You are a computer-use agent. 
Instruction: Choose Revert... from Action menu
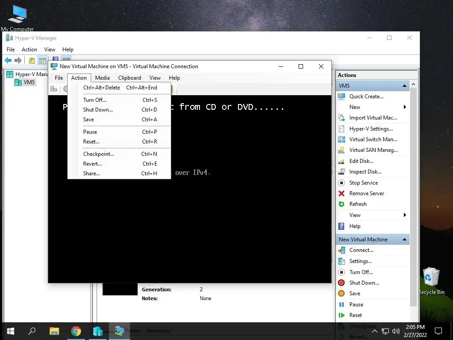119,164
